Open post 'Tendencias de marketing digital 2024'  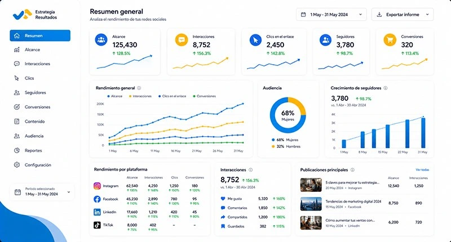coord(353,201)
